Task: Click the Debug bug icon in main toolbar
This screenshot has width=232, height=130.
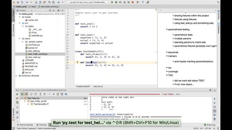Action: [116, 3]
